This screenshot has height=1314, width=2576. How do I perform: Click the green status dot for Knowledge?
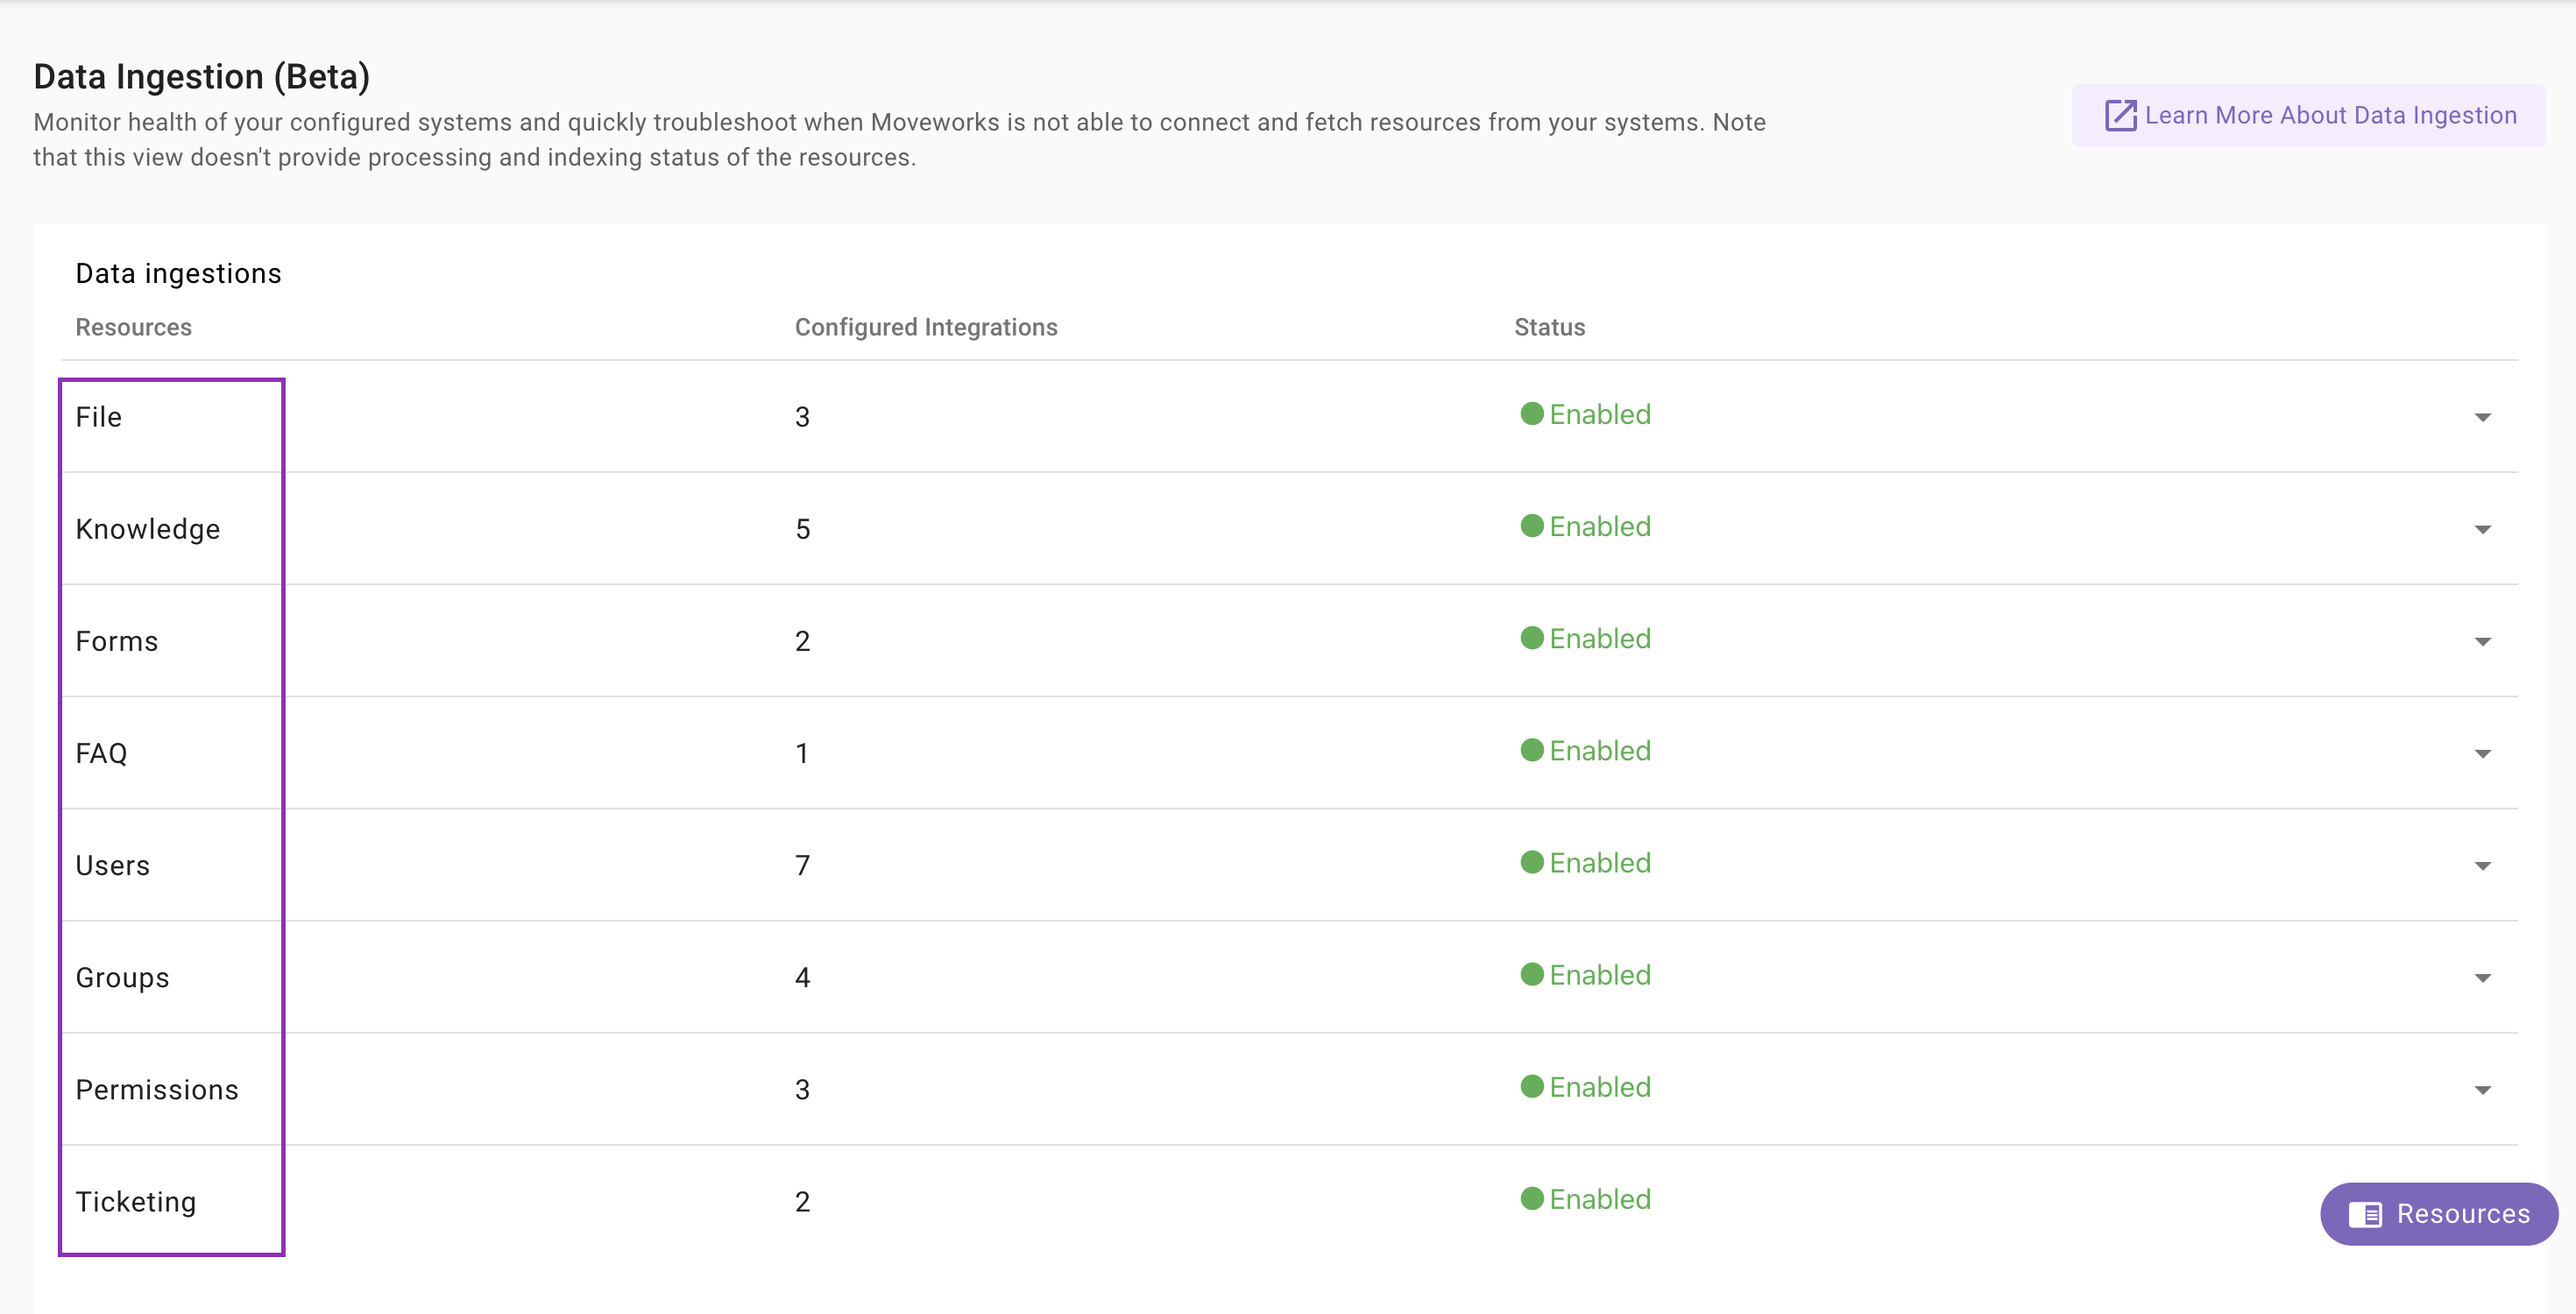pos(1532,526)
